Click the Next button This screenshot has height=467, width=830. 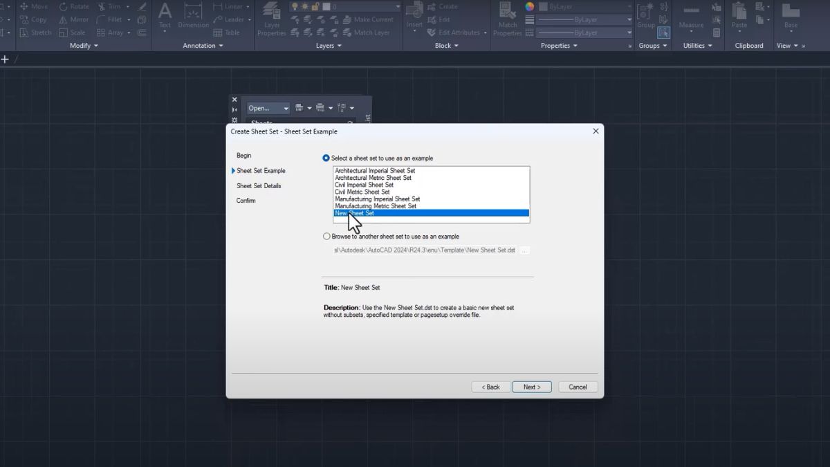pos(532,387)
